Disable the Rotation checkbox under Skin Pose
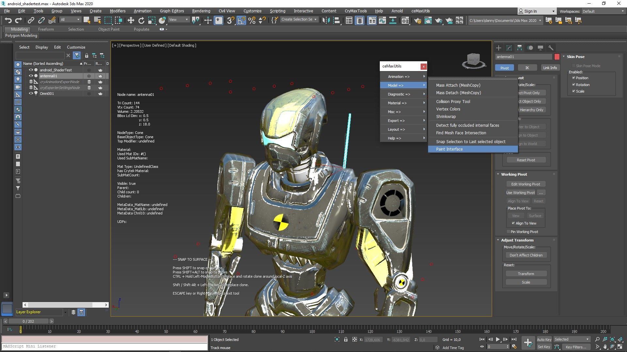This screenshot has width=627, height=352. click(574, 84)
